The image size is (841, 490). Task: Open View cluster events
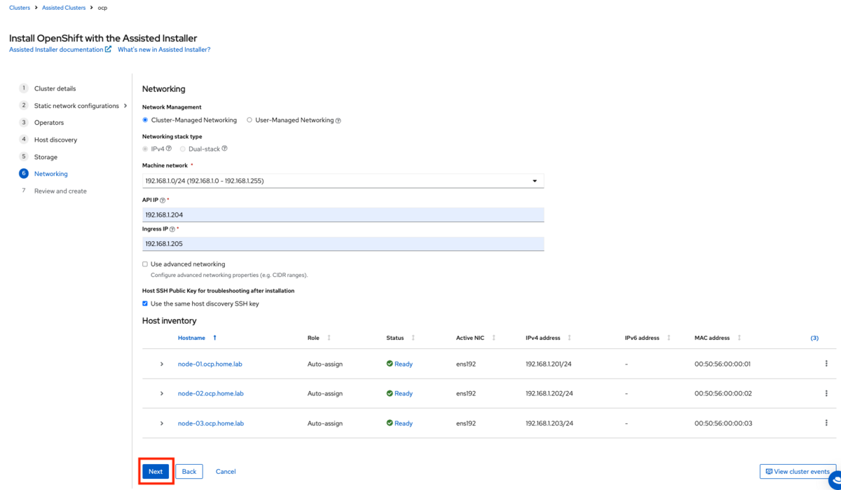[x=798, y=472]
